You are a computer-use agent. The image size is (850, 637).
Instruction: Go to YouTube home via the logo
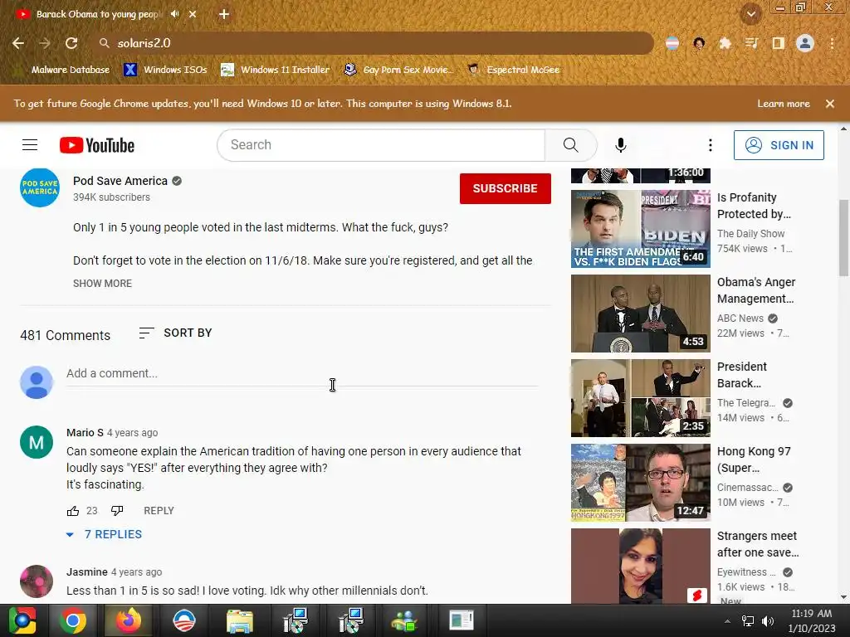click(97, 145)
